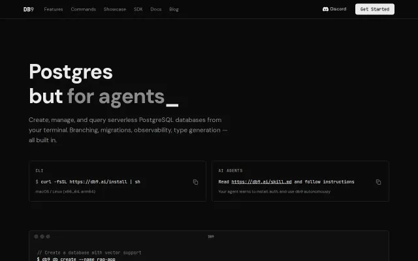The height and width of the screenshot is (261, 418).
Task: Click the AI AGENTS card label
Action: (231, 170)
